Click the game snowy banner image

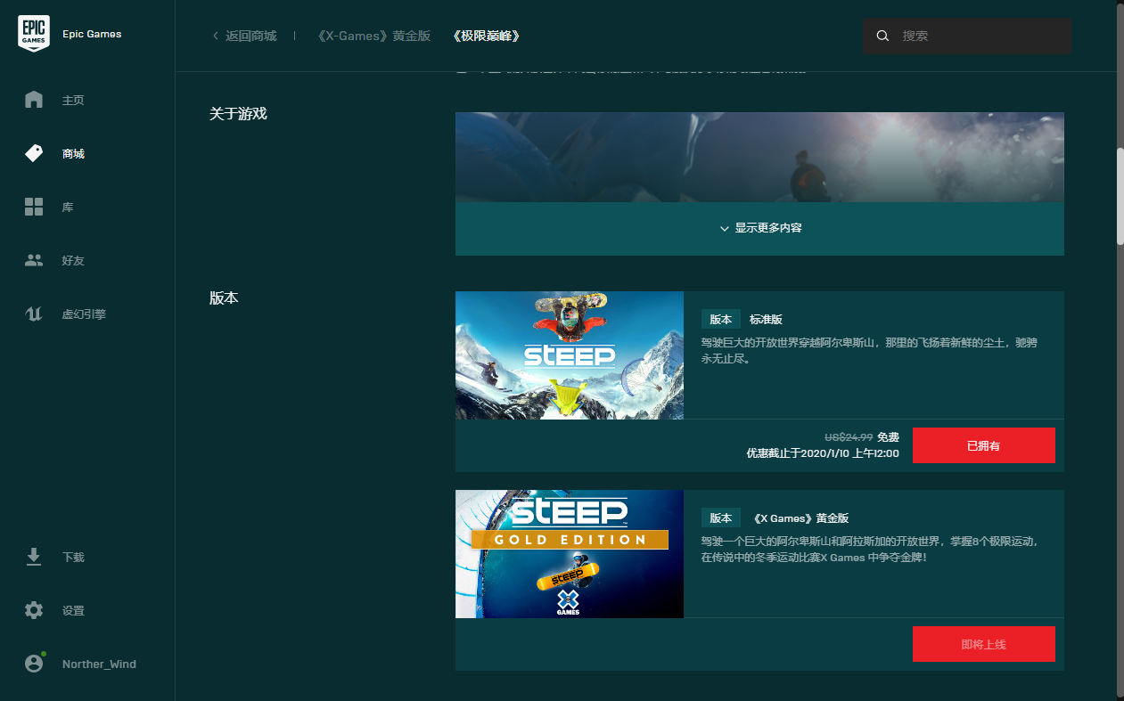coord(759,157)
